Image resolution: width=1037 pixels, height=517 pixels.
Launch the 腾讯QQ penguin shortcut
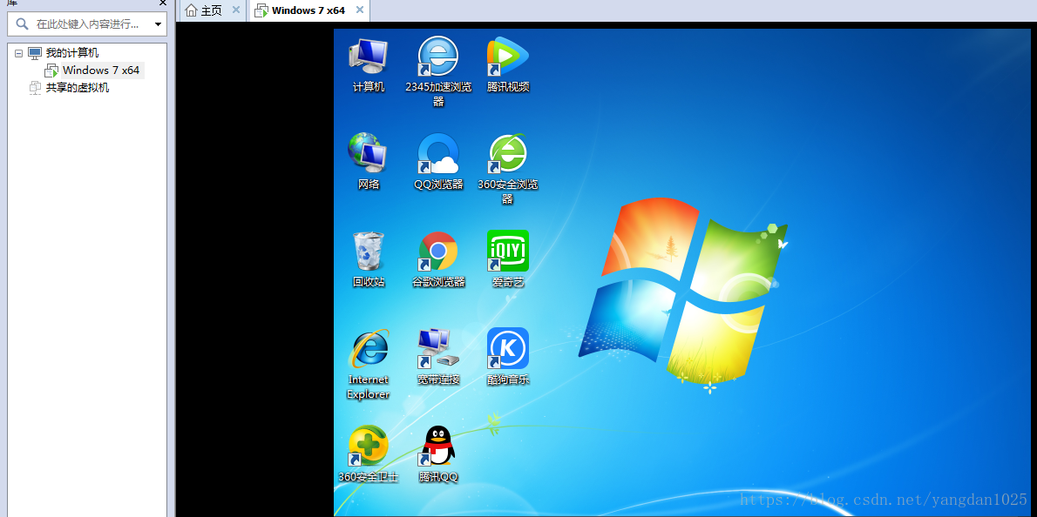(x=438, y=454)
